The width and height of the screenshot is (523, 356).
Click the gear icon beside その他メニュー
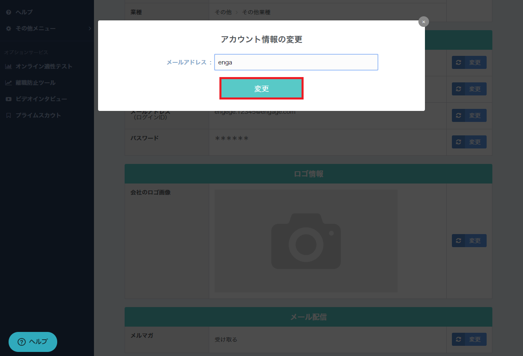click(9, 29)
